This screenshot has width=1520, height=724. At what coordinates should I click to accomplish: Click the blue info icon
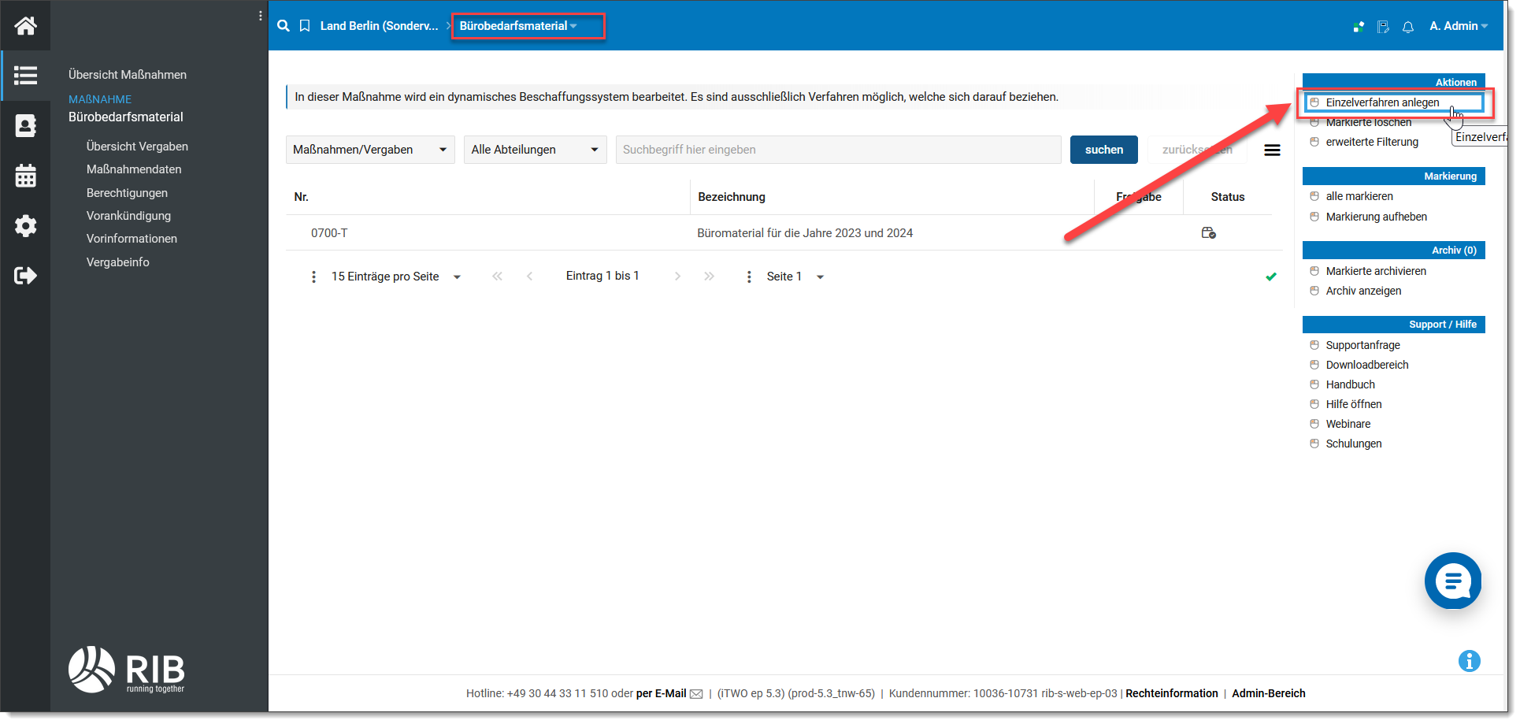tap(1469, 661)
